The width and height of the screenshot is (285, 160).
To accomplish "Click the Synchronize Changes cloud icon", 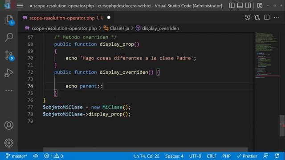I will tap(36, 156).
